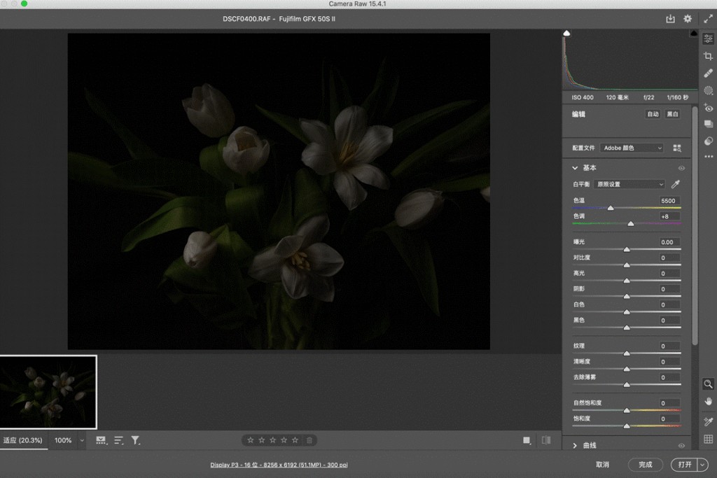Select the Zoom tool
Screen dimensions: 717x478
point(708,384)
